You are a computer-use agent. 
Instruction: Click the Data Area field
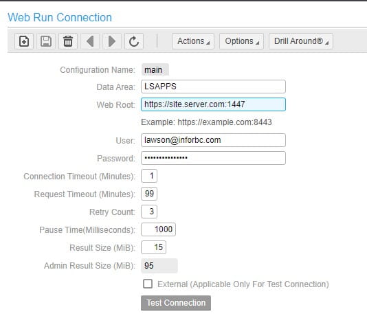213,87
